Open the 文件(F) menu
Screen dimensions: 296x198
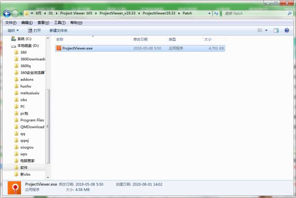[11, 23]
